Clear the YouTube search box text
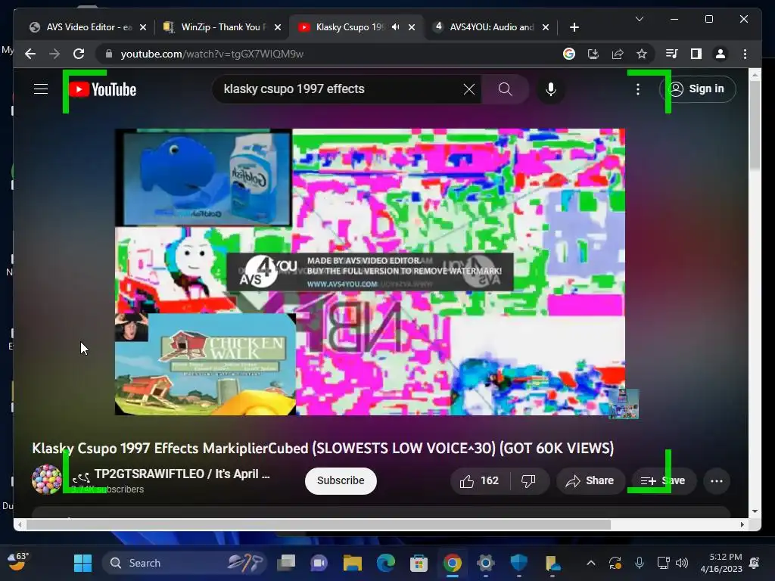 point(468,89)
